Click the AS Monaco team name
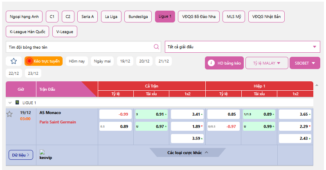Viewport: 326px width, 170px height. 50,113
